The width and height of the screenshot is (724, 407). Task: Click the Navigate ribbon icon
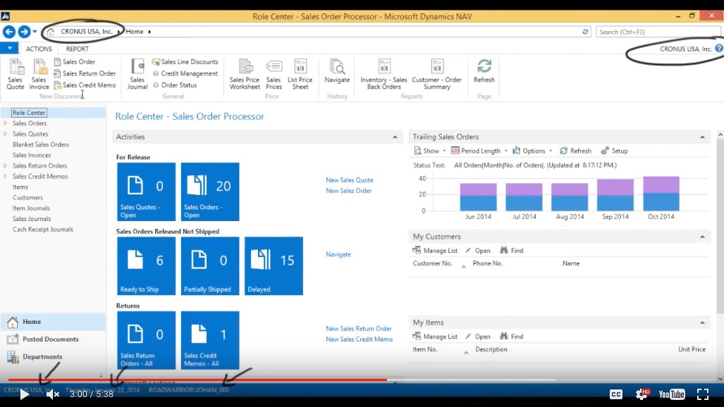(x=337, y=72)
